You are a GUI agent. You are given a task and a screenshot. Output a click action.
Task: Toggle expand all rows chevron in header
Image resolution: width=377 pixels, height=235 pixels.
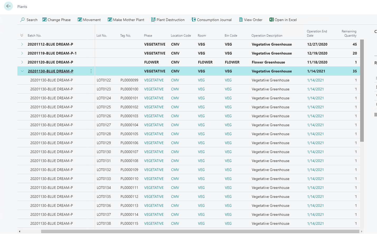click(22, 35)
